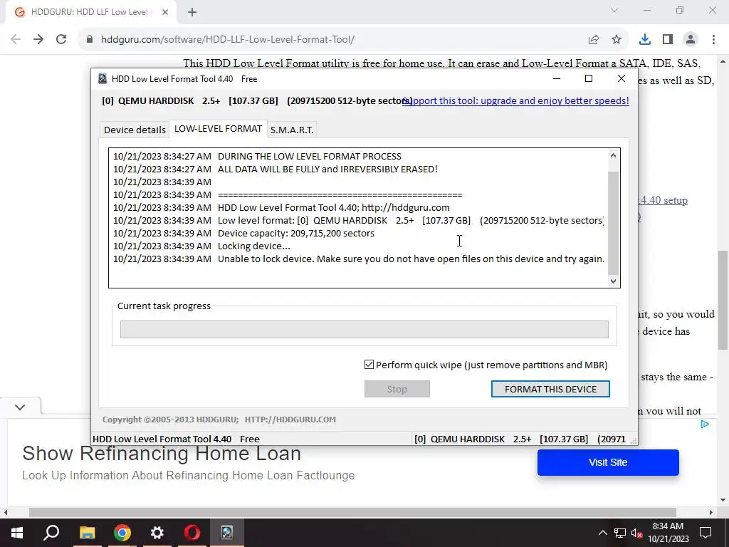
Task: Switch to the Device details tab
Action: (x=135, y=130)
